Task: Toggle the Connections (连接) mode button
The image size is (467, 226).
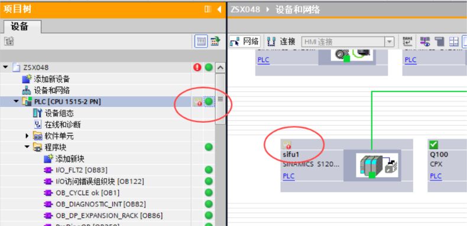Action: (x=281, y=42)
